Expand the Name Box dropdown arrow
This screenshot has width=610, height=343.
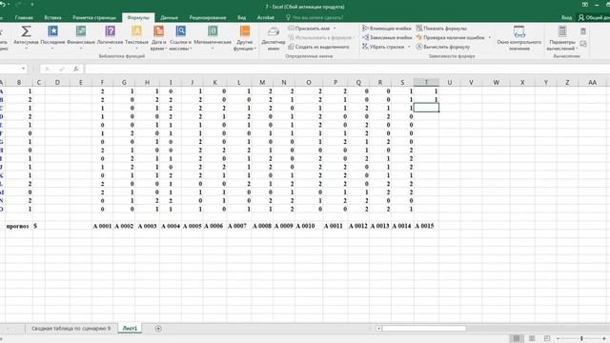pyautogui.click(x=23, y=69)
